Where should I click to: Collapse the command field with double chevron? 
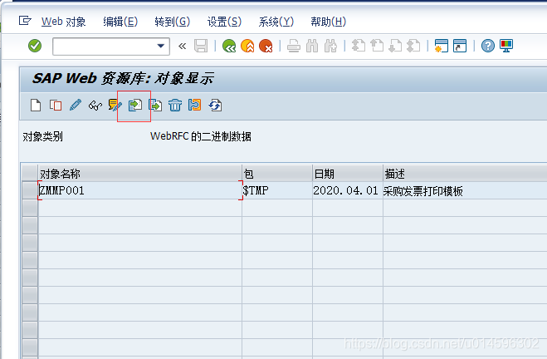[182, 46]
